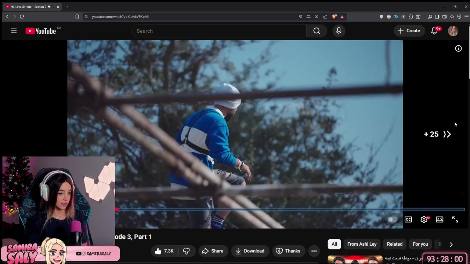Screen dimensions: 470x264
Task: Open the YouTube hamburger guide menu
Action: coord(14,31)
